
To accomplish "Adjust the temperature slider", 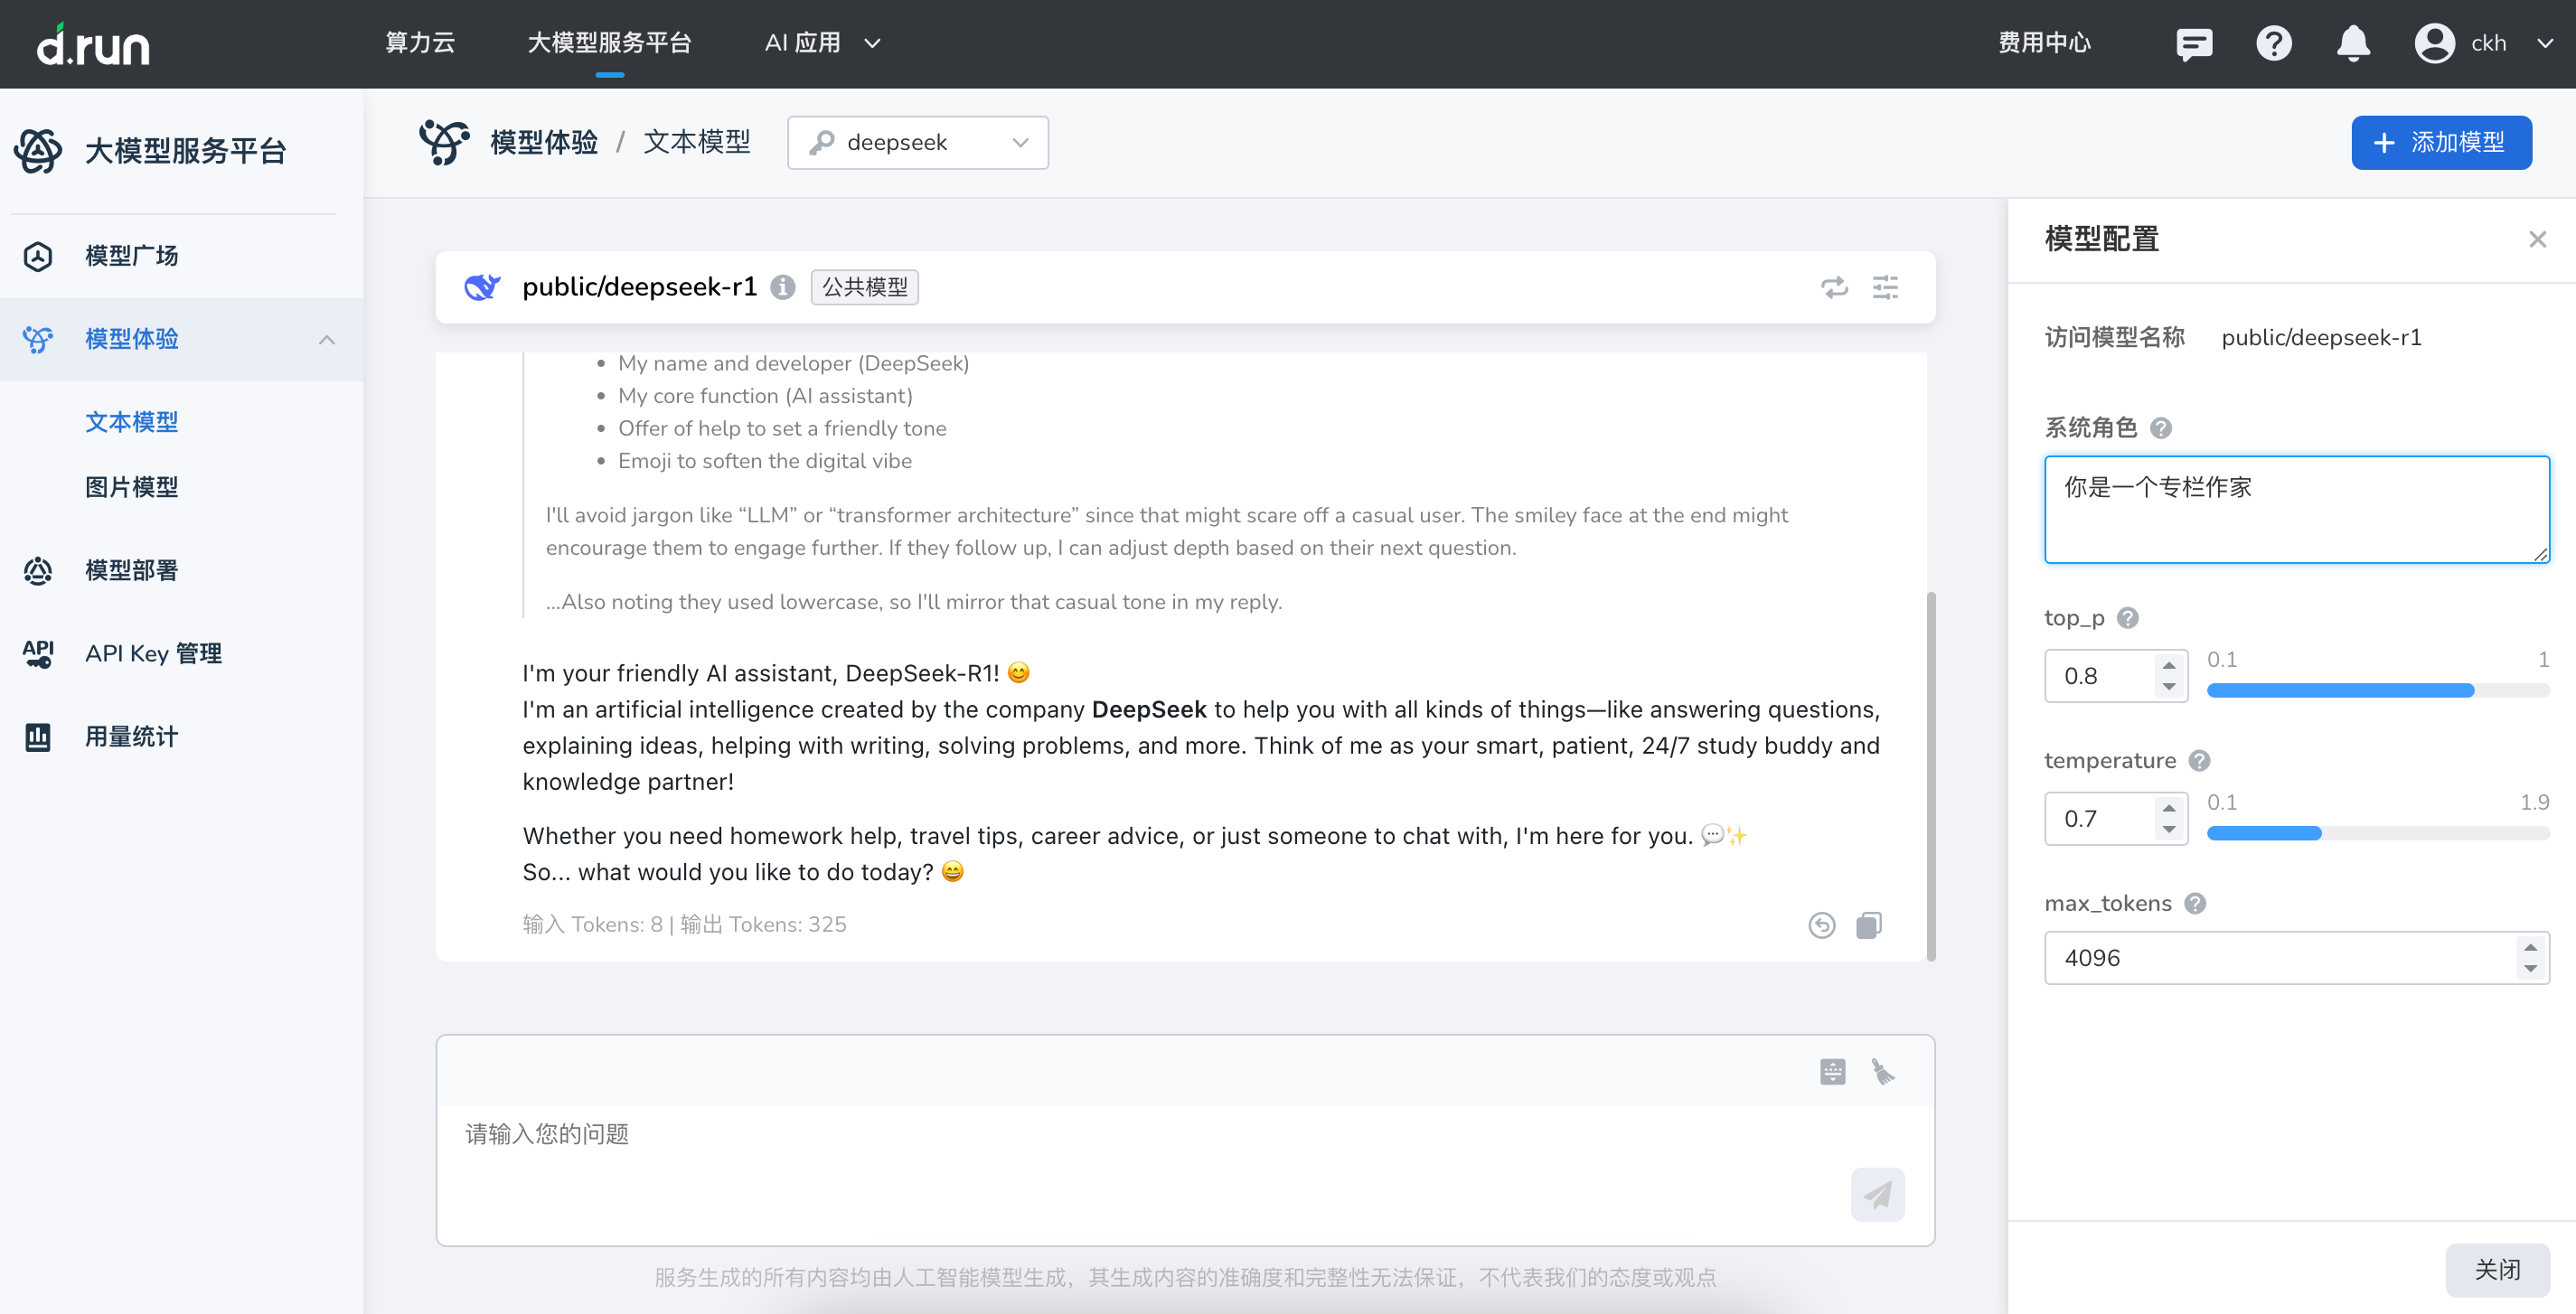I will [2320, 833].
